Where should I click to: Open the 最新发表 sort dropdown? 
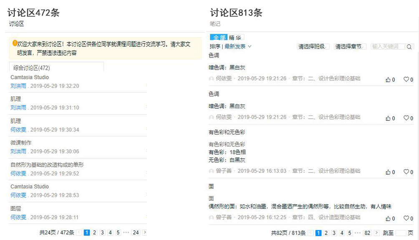tap(238, 47)
